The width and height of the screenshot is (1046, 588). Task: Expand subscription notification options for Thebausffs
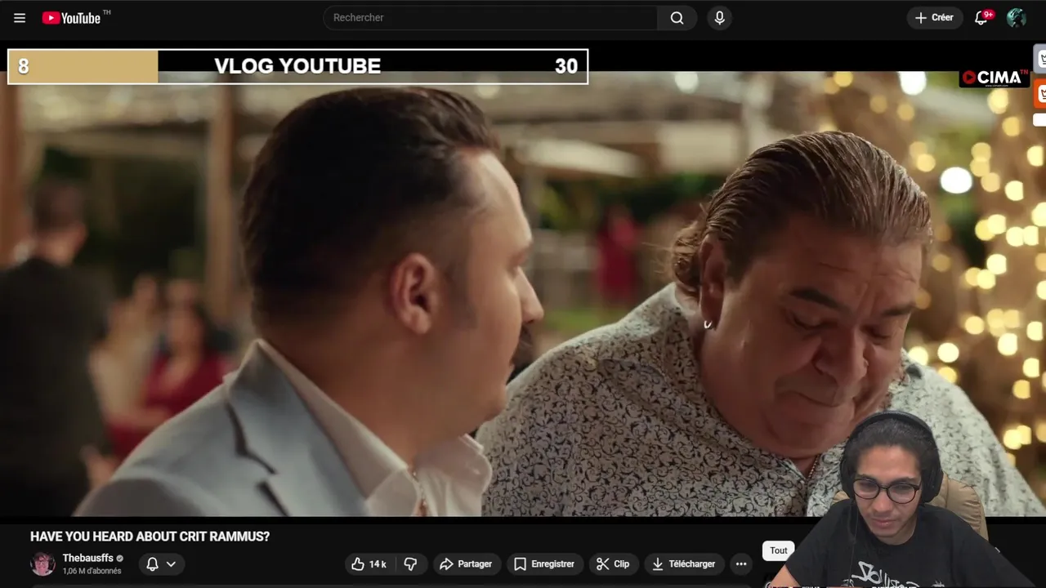tap(161, 563)
